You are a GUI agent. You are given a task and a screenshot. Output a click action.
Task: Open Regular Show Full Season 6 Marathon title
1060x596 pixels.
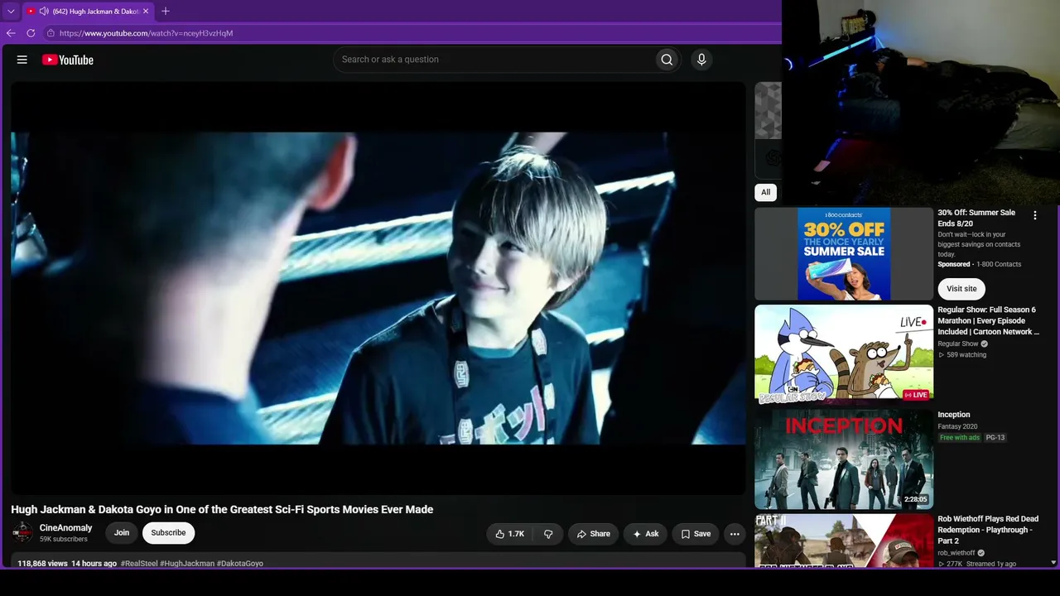click(x=988, y=321)
